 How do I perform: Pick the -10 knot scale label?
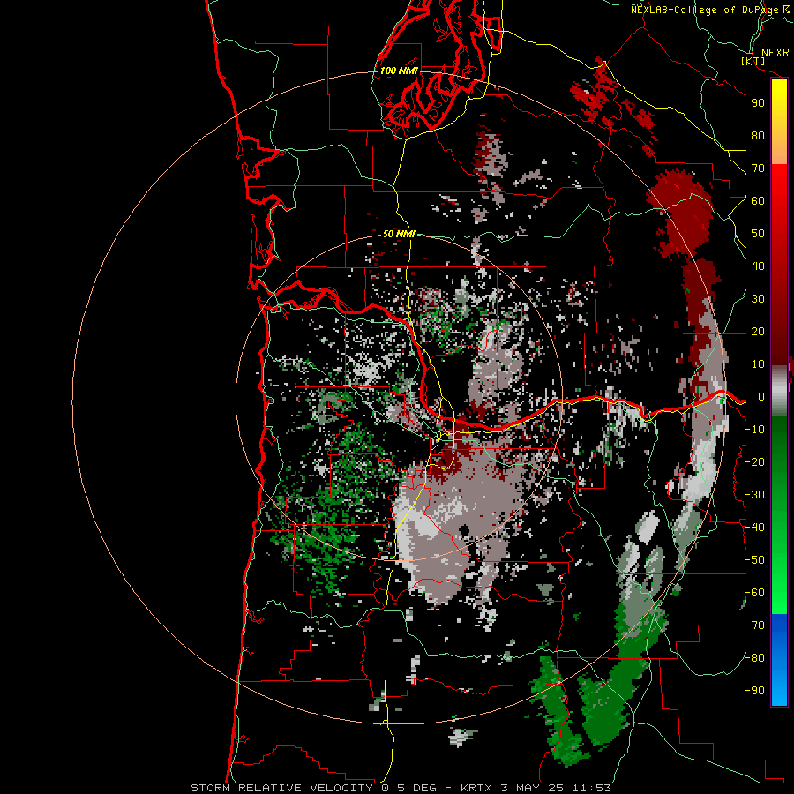click(x=754, y=430)
